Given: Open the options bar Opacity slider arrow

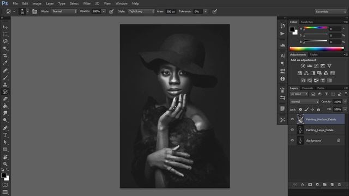Looking at the screenshot, I should tap(104, 11).
